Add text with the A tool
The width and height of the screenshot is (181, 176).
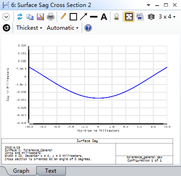104,17
